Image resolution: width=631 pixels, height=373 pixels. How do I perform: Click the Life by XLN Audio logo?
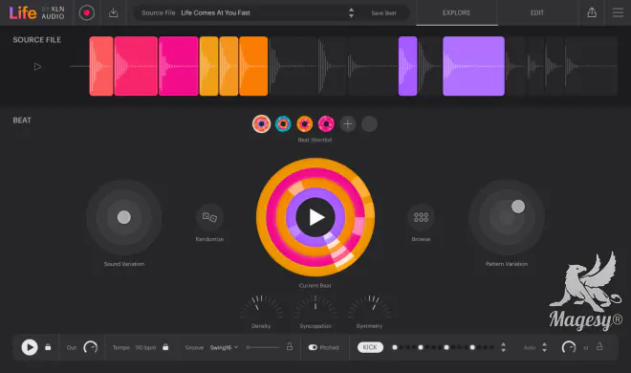(x=36, y=12)
